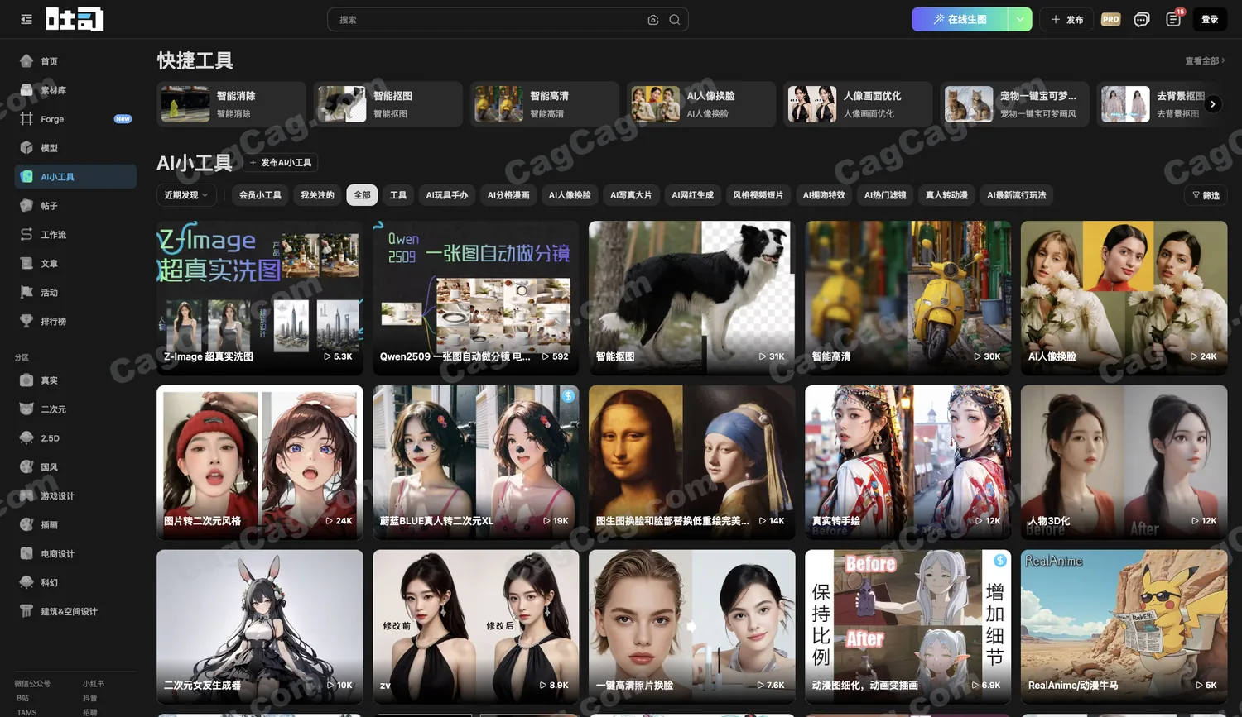Image resolution: width=1242 pixels, height=717 pixels.
Task: Open the 筛选 filter options
Action: (1206, 195)
